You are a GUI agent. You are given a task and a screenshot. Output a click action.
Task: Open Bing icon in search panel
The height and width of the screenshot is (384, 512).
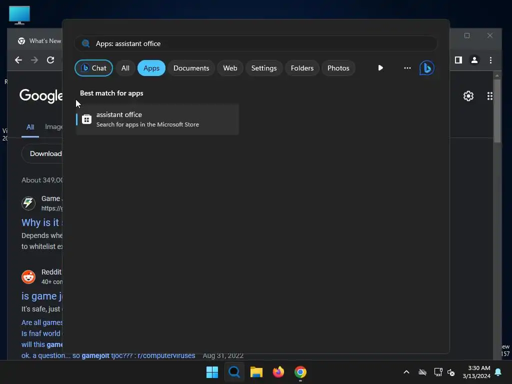pos(427,68)
